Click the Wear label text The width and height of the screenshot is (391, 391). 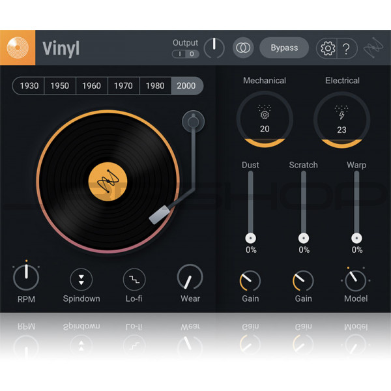point(190,298)
